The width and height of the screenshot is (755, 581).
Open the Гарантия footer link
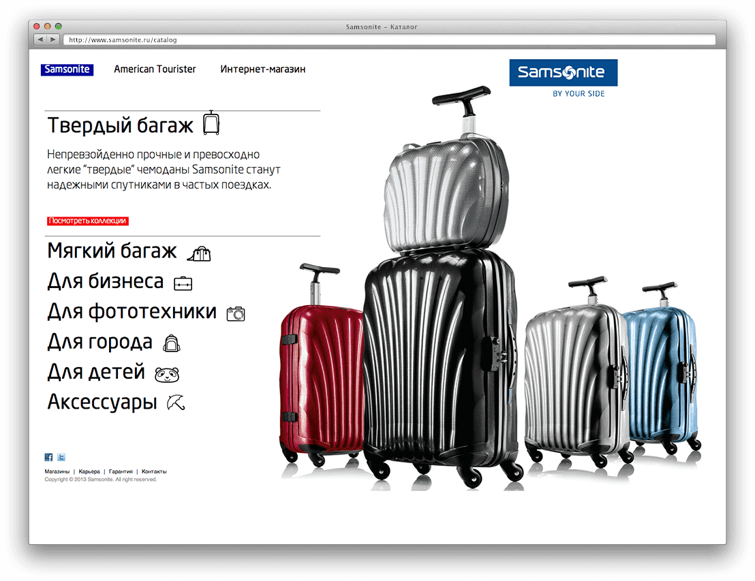point(121,472)
